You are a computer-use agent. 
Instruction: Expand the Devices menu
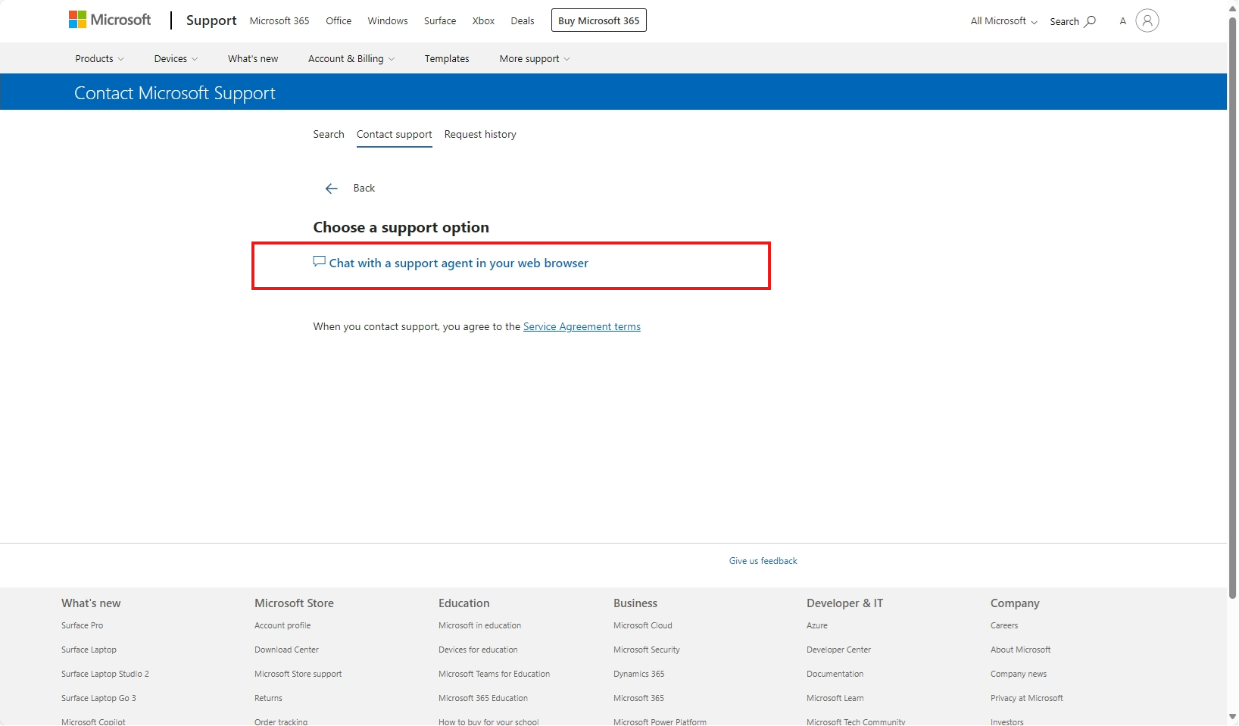[176, 58]
